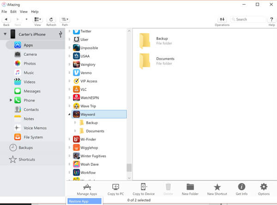Open the Options gear icon
Screen dimensions: 277x205
click(264, 187)
